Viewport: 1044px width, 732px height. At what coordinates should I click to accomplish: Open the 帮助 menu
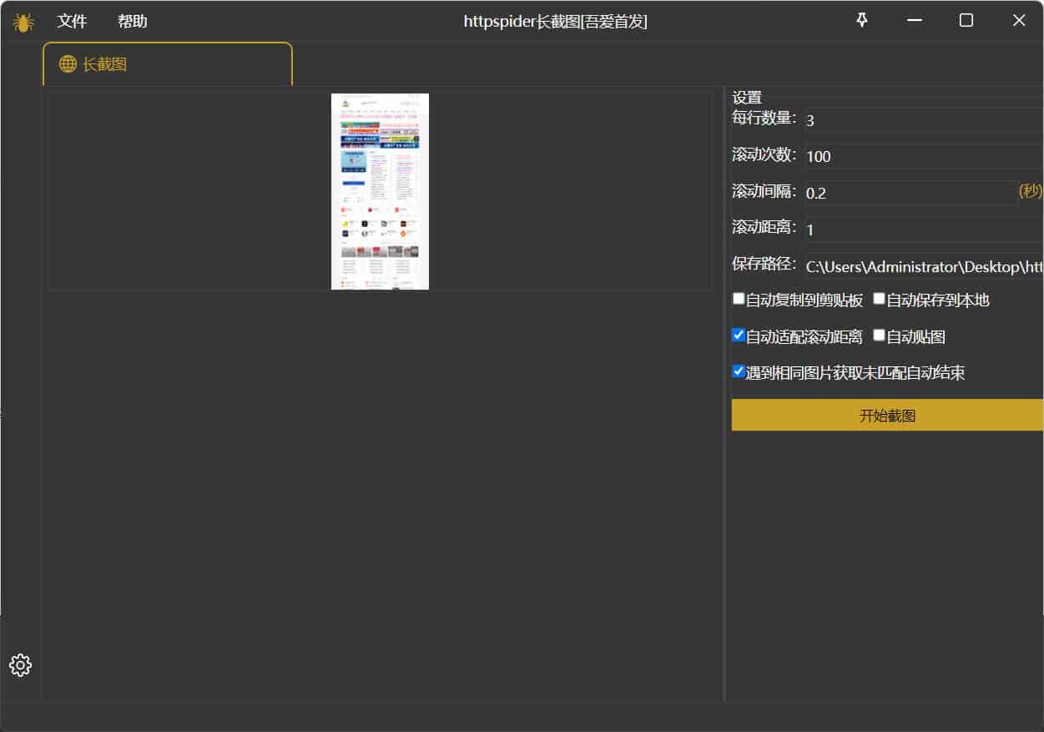pyautogui.click(x=132, y=21)
